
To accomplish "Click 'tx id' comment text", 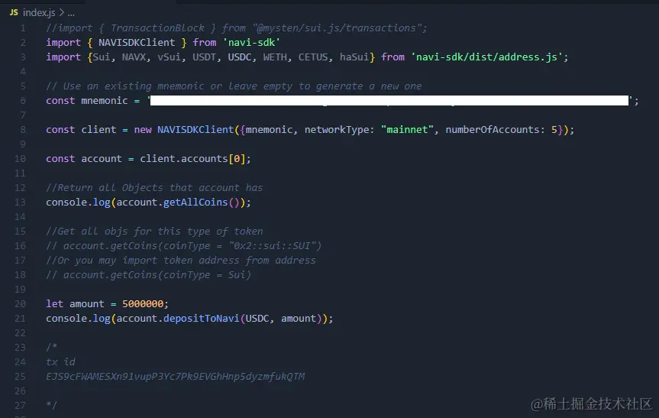I will click(x=60, y=361).
